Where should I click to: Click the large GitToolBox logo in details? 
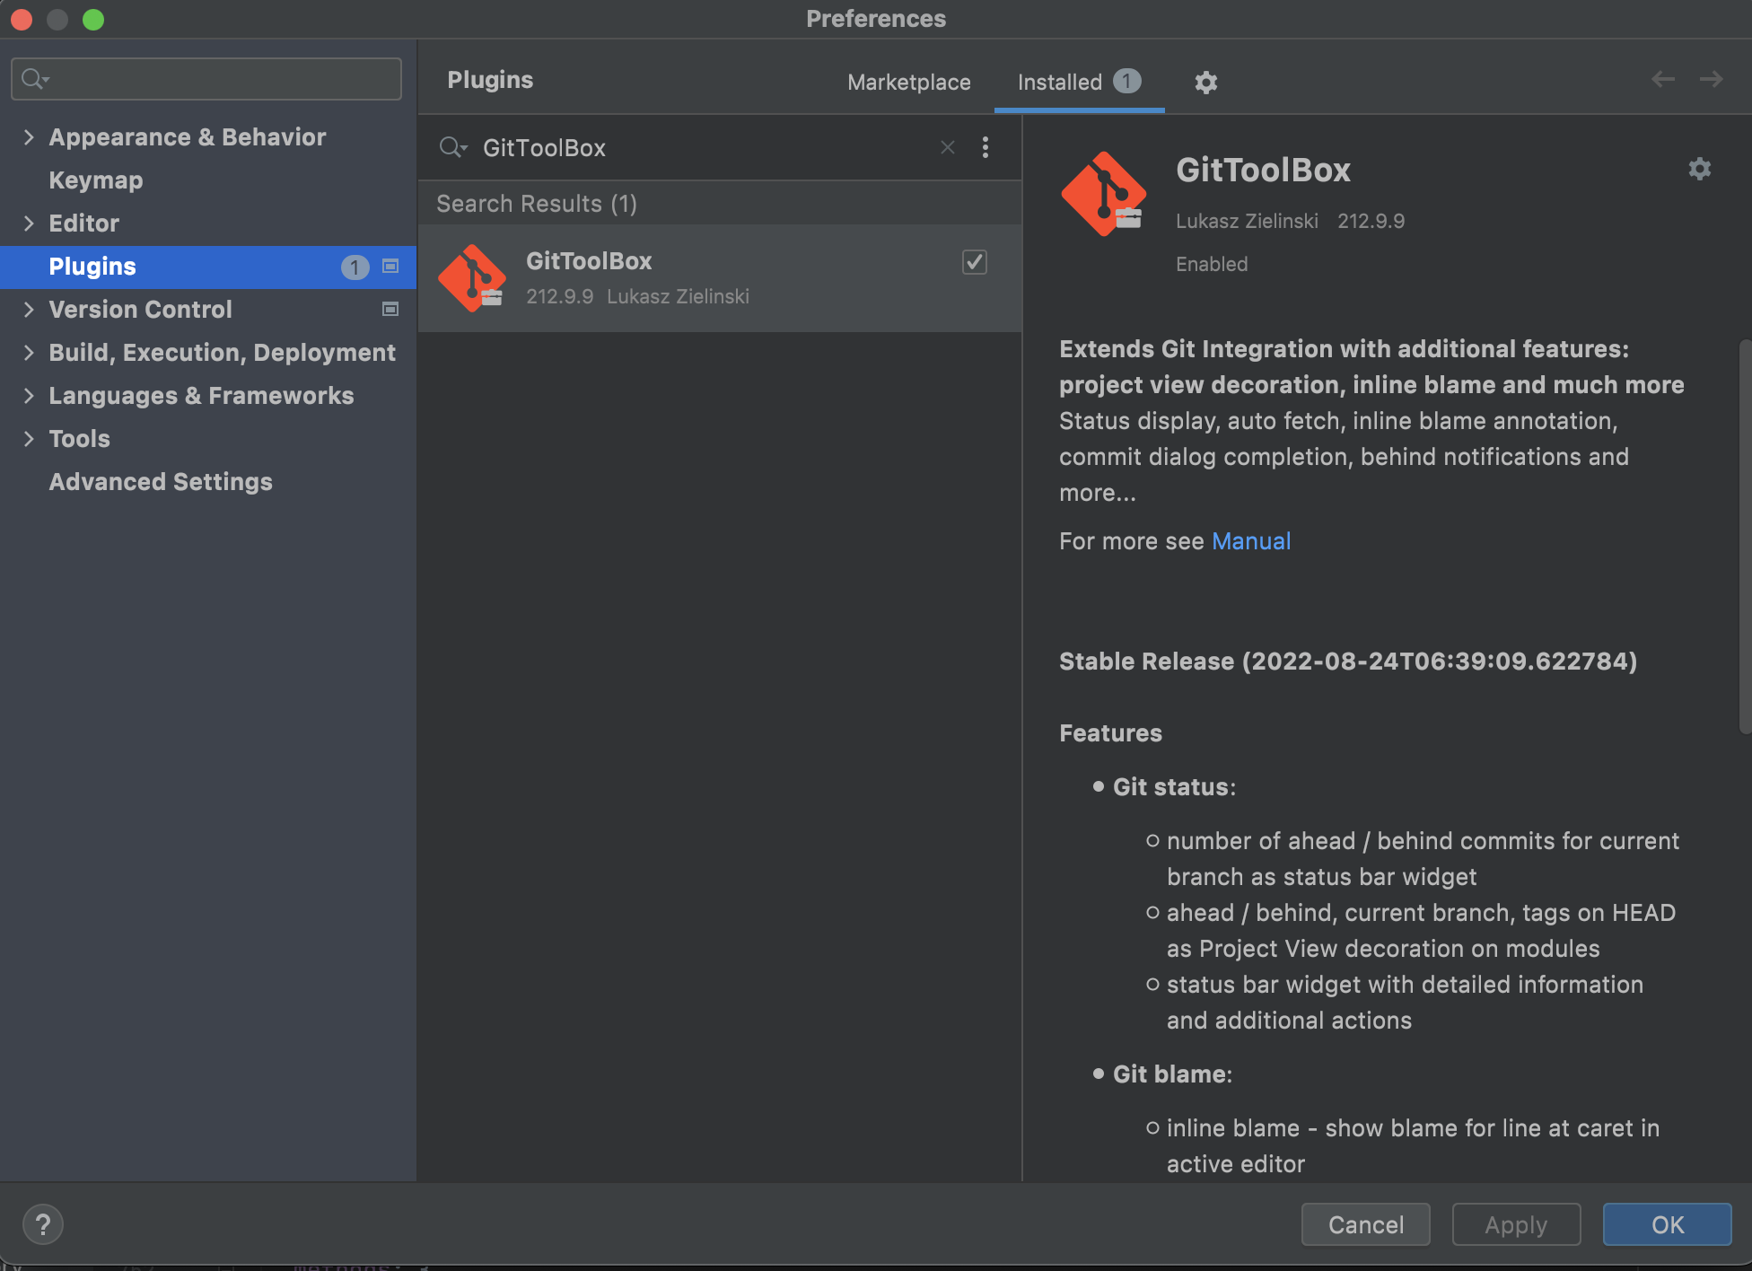(1104, 194)
